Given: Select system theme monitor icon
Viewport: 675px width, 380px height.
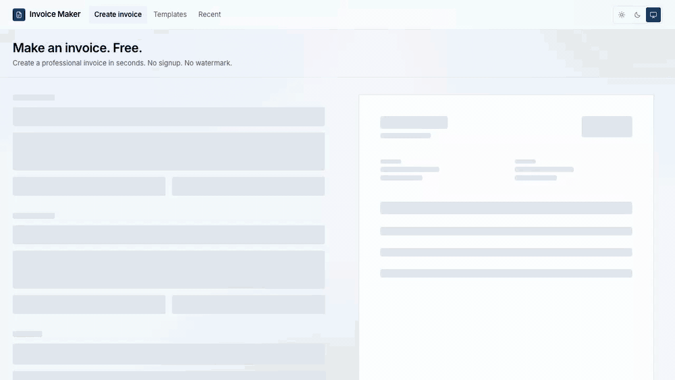Looking at the screenshot, I should [653, 15].
